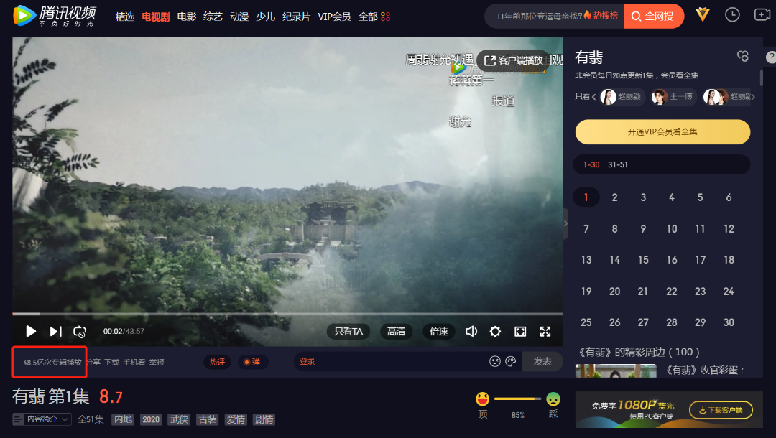This screenshot has width=776, height=438.
Task: Click the VIP badge icon in header
Action: pyautogui.click(x=703, y=15)
